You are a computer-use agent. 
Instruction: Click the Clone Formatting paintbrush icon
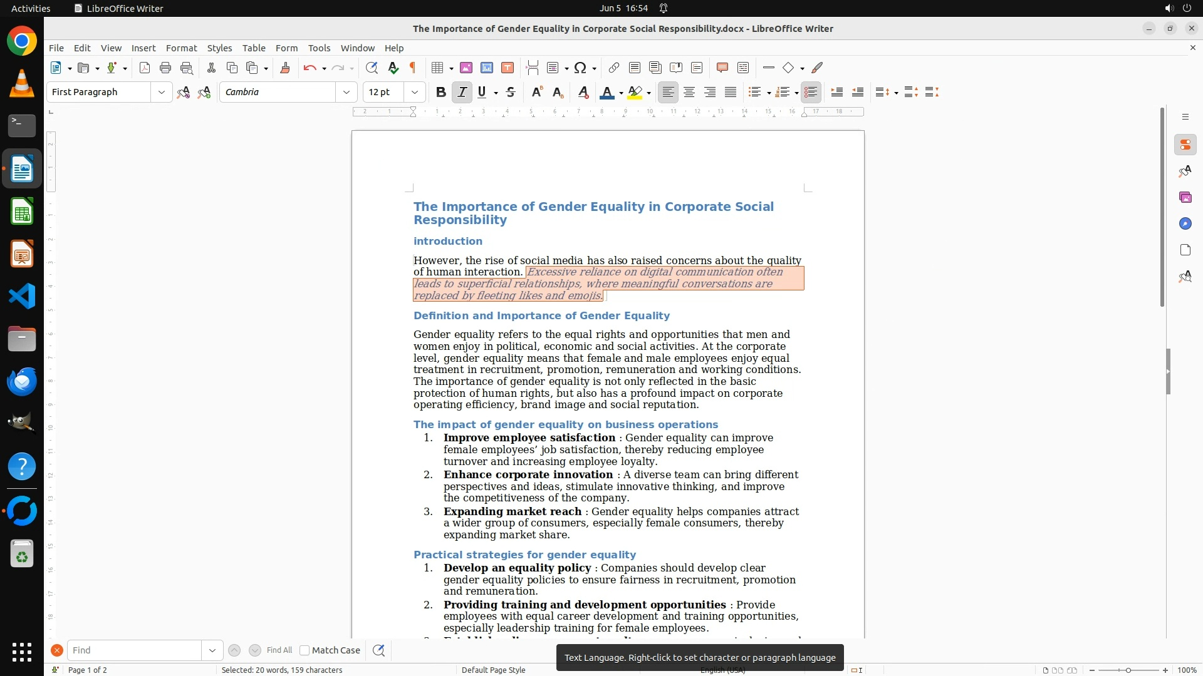285,68
